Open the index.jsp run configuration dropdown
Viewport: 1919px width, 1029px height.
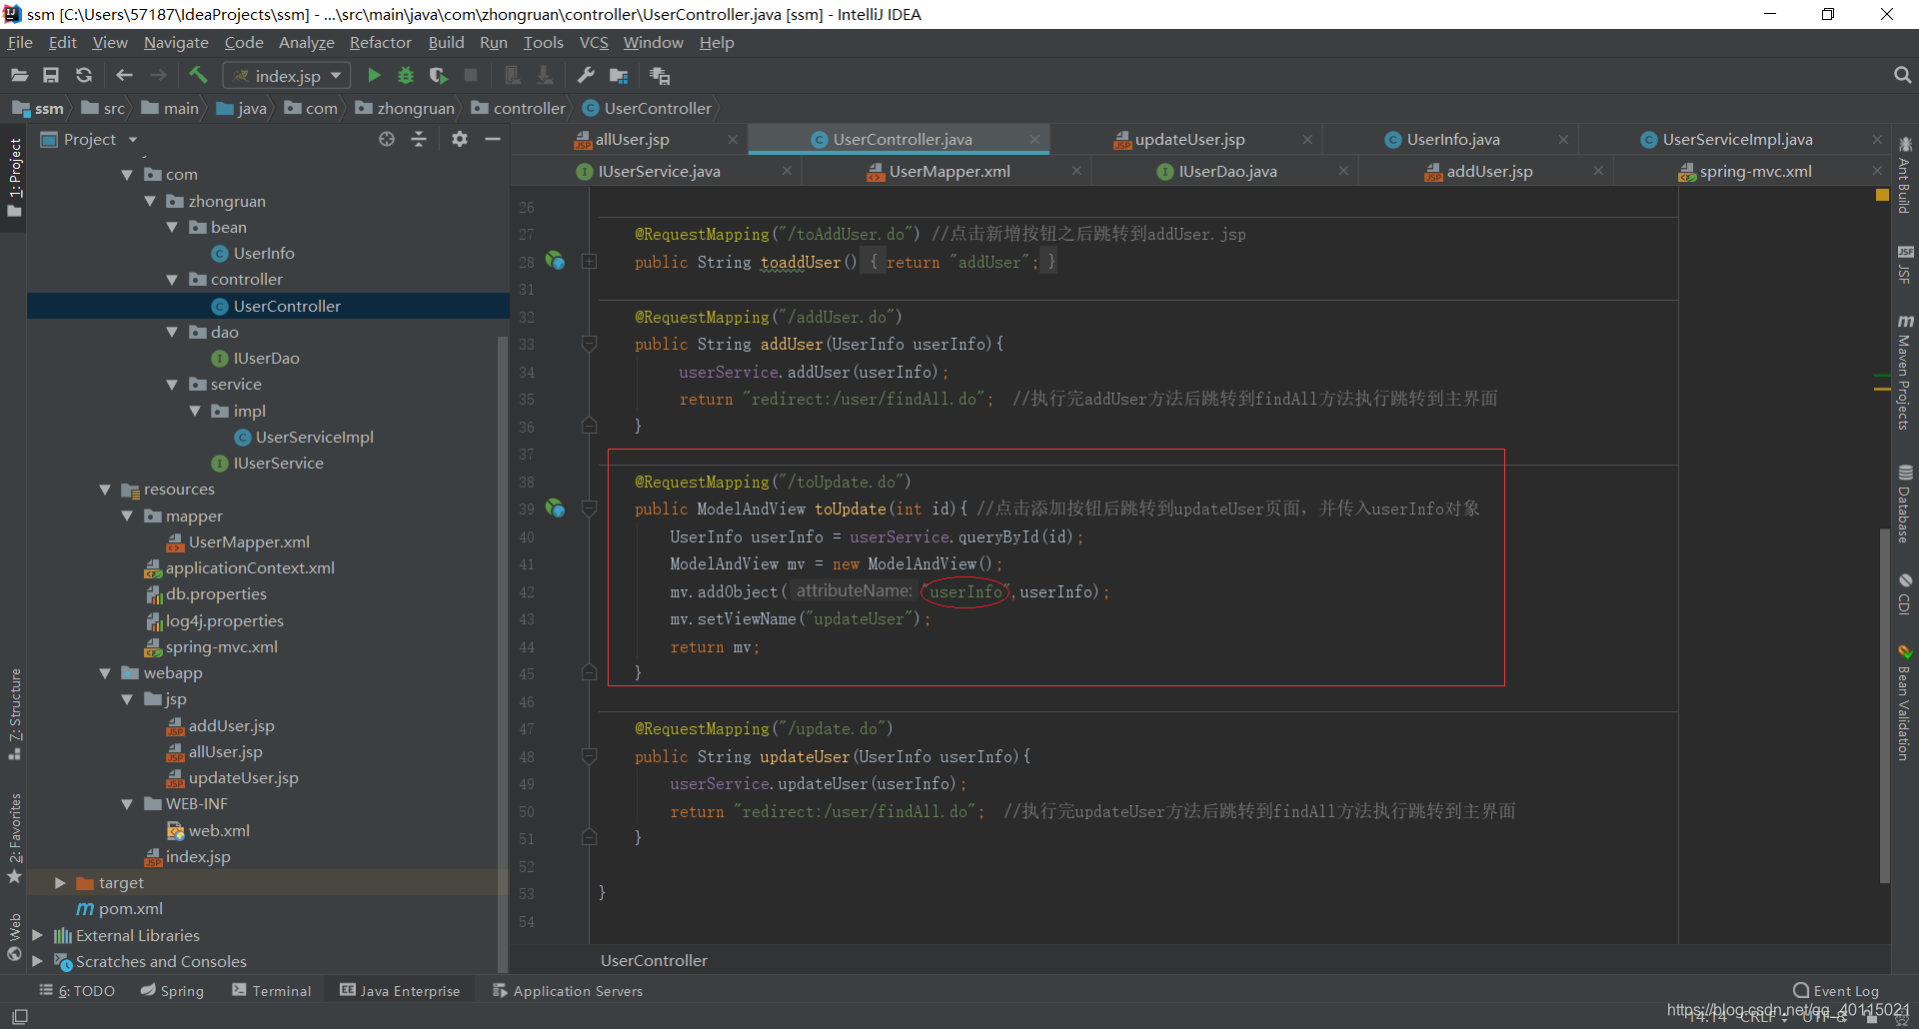point(287,76)
